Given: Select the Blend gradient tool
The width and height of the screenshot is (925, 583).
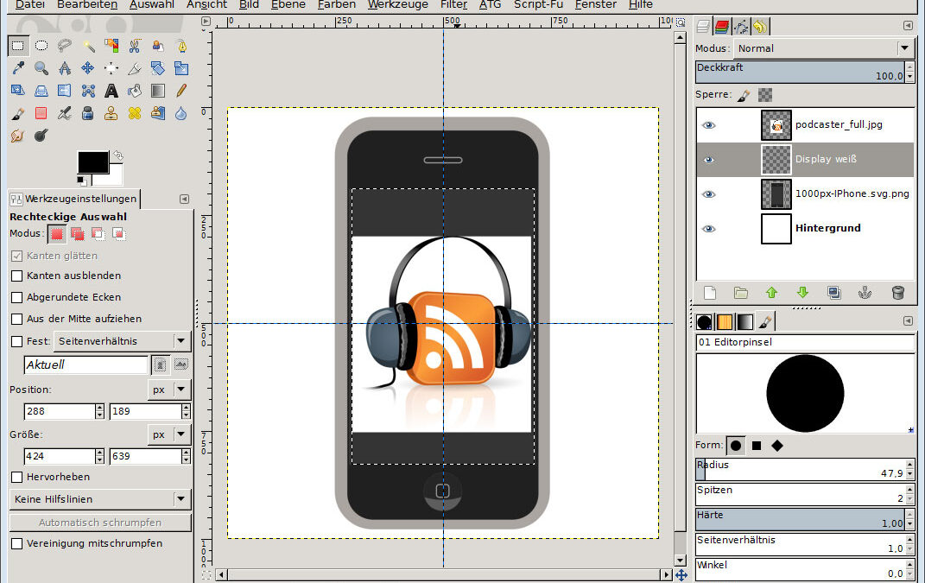Looking at the screenshot, I should pos(157,91).
